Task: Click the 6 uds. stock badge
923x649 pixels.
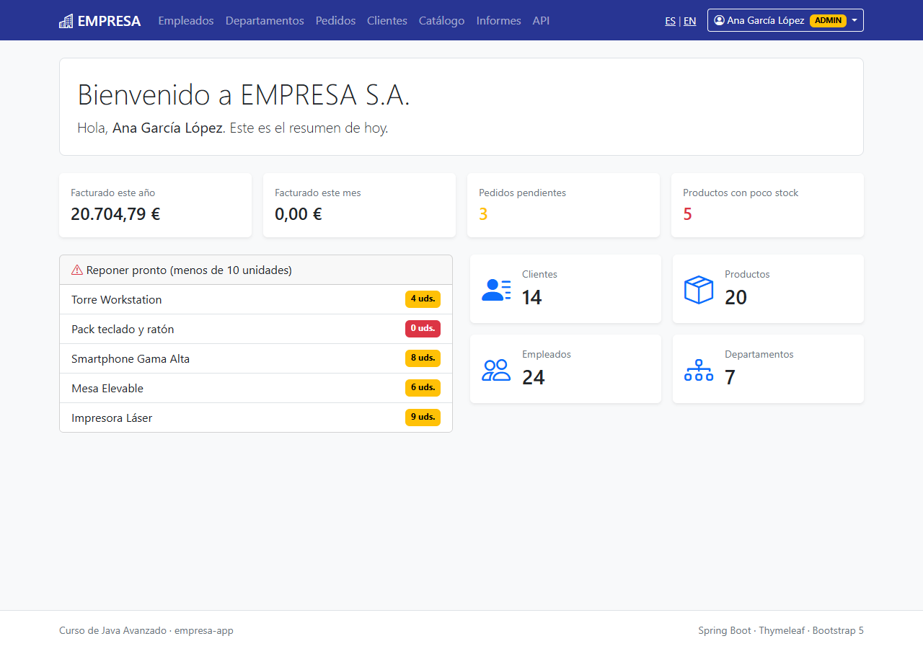Action: point(423,388)
